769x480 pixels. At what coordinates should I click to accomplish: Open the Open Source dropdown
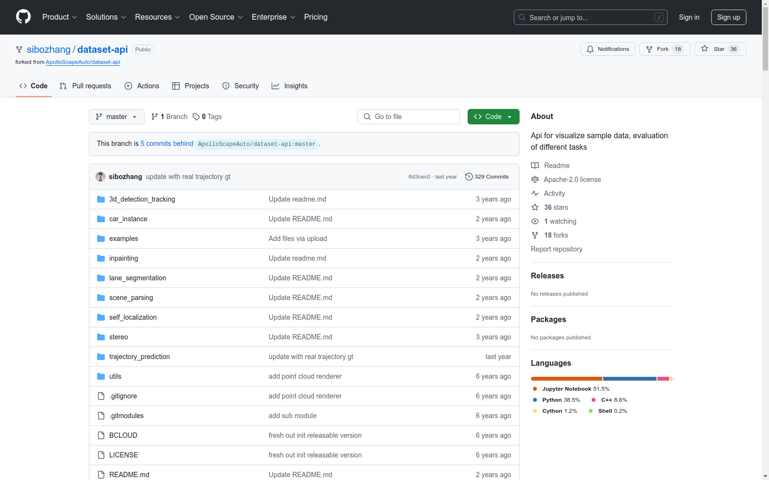tap(216, 17)
